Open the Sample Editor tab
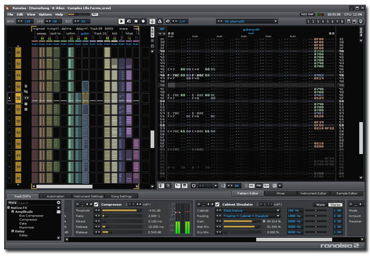 (x=347, y=194)
